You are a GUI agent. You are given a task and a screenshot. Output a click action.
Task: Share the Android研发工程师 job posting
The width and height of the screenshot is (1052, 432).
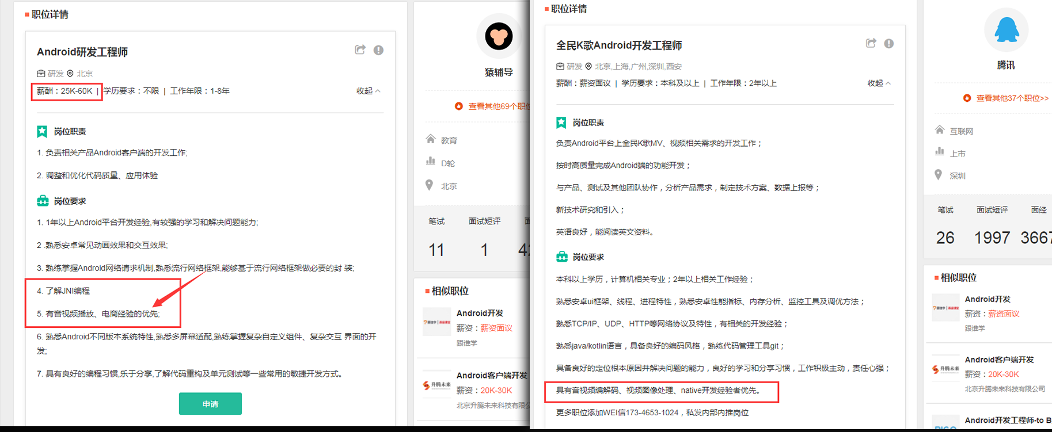360,50
